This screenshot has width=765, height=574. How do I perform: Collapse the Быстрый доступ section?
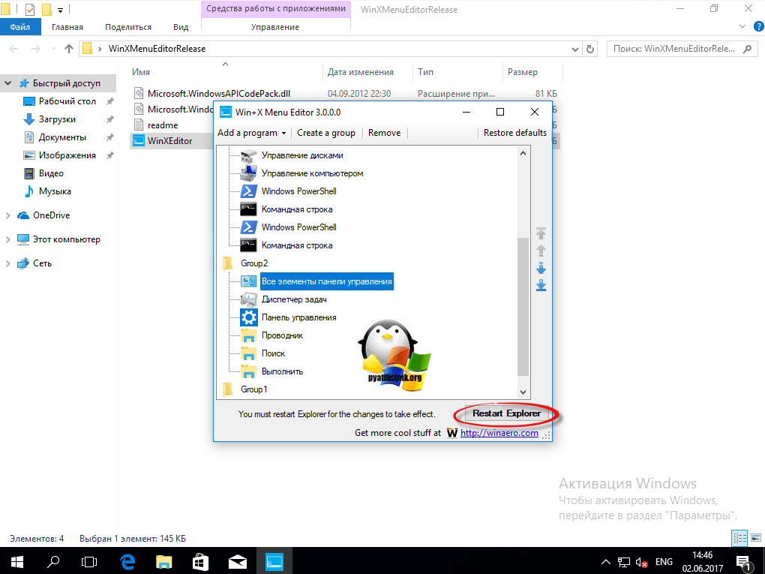pos(8,83)
